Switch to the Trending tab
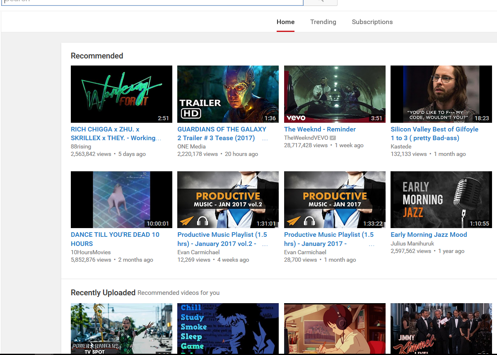The image size is (497, 355). pos(323,22)
